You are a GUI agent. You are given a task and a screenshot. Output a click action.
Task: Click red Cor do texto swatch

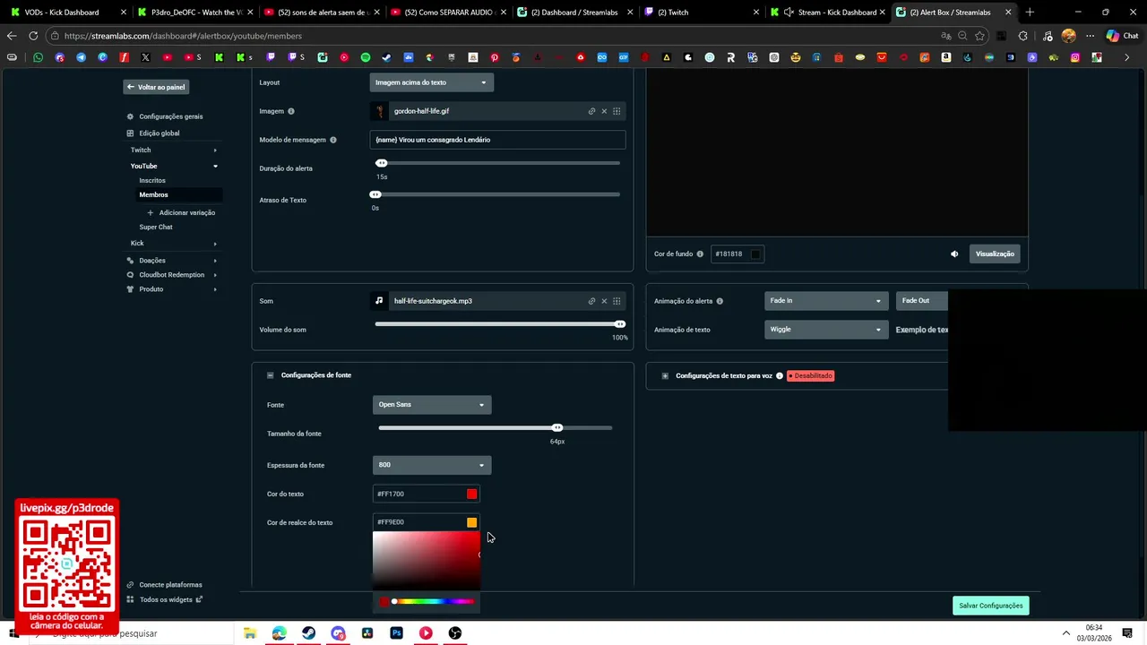tap(471, 494)
